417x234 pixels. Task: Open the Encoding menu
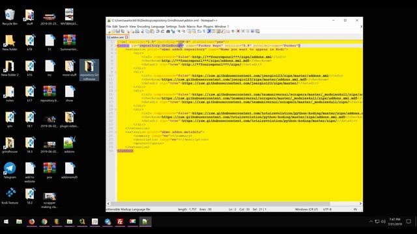point(143,27)
